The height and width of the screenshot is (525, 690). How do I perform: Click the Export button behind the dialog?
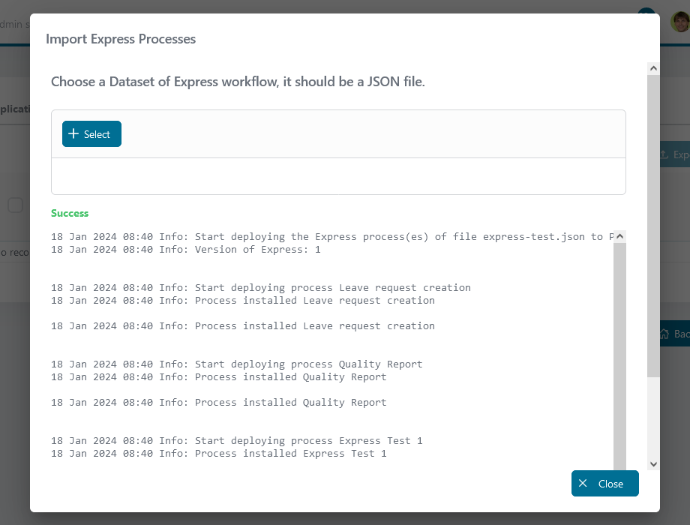(x=674, y=154)
